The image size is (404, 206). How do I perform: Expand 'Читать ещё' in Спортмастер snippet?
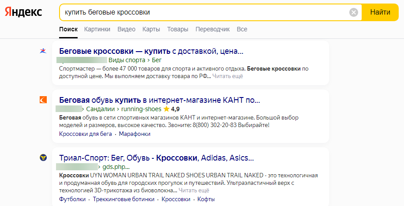pos(228,76)
